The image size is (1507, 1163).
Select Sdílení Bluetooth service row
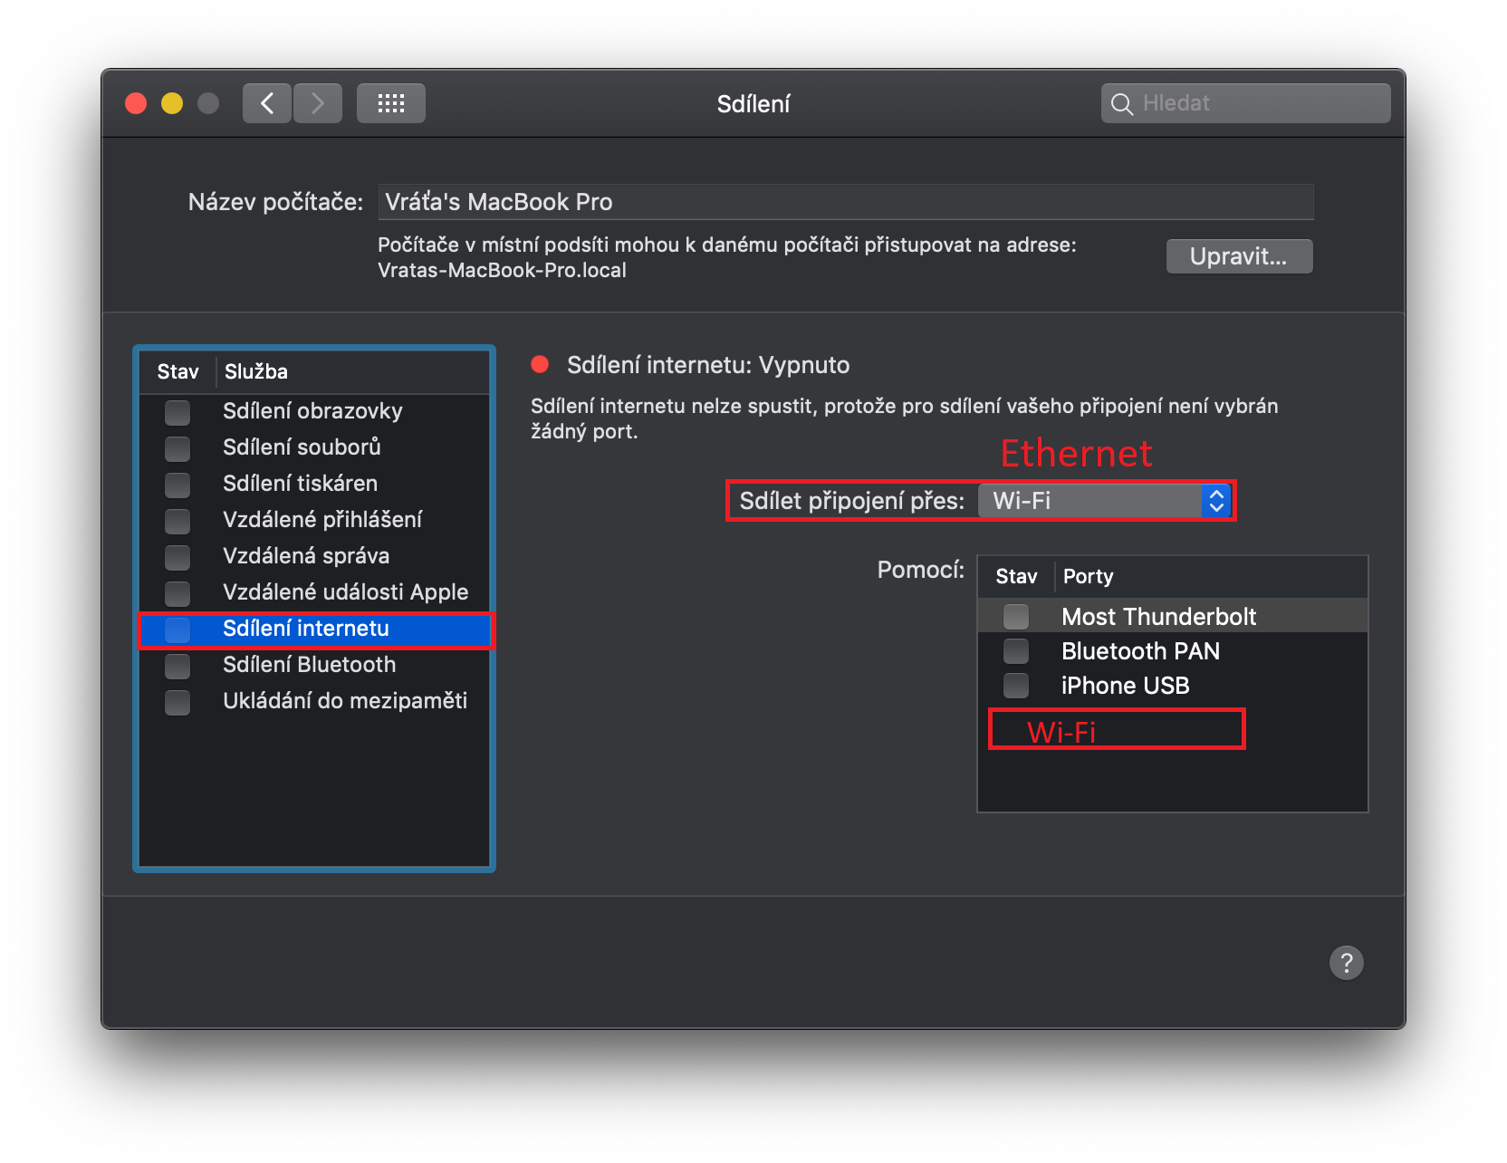click(314, 665)
